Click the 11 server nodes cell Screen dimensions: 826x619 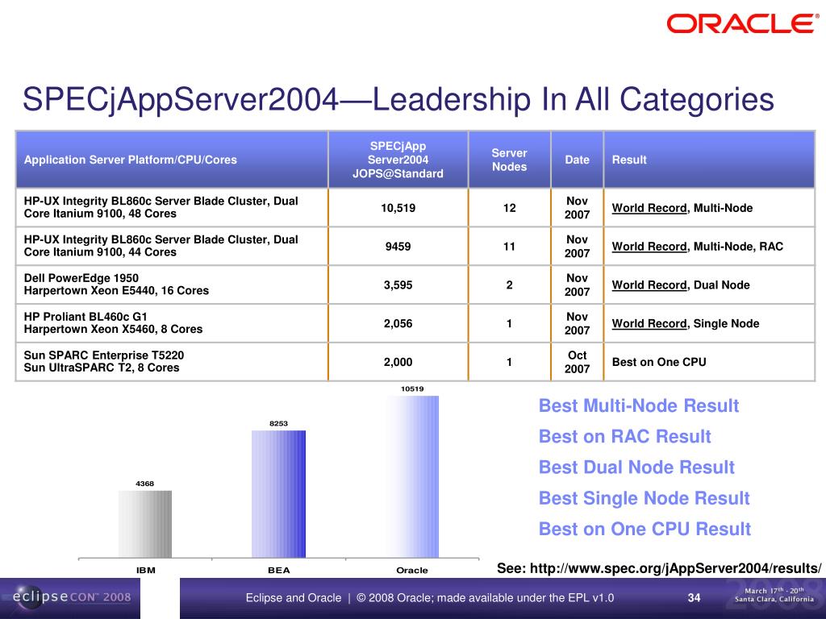510,247
